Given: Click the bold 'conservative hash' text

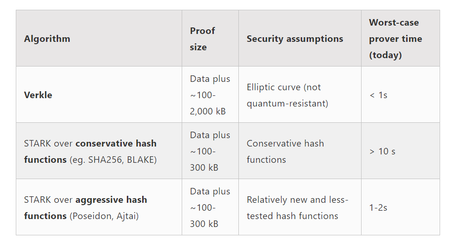Looking at the screenshot, I should click(116, 143).
